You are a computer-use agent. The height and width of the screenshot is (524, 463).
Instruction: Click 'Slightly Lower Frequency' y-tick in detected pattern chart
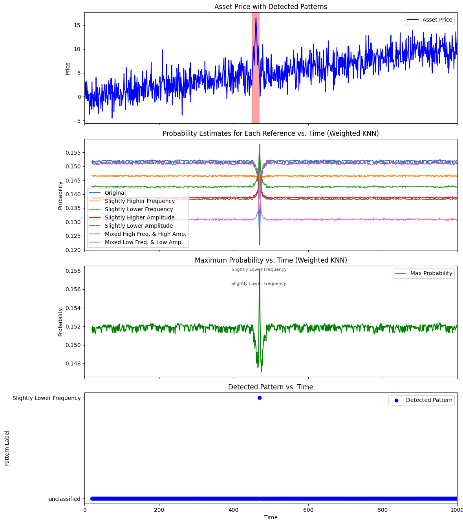click(47, 398)
